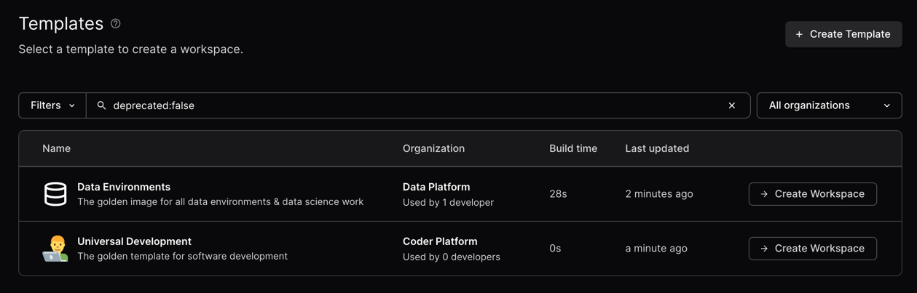The height and width of the screenshot is (293, 917).
Task: Click the Organization column header
Action: tap(433, 148)
